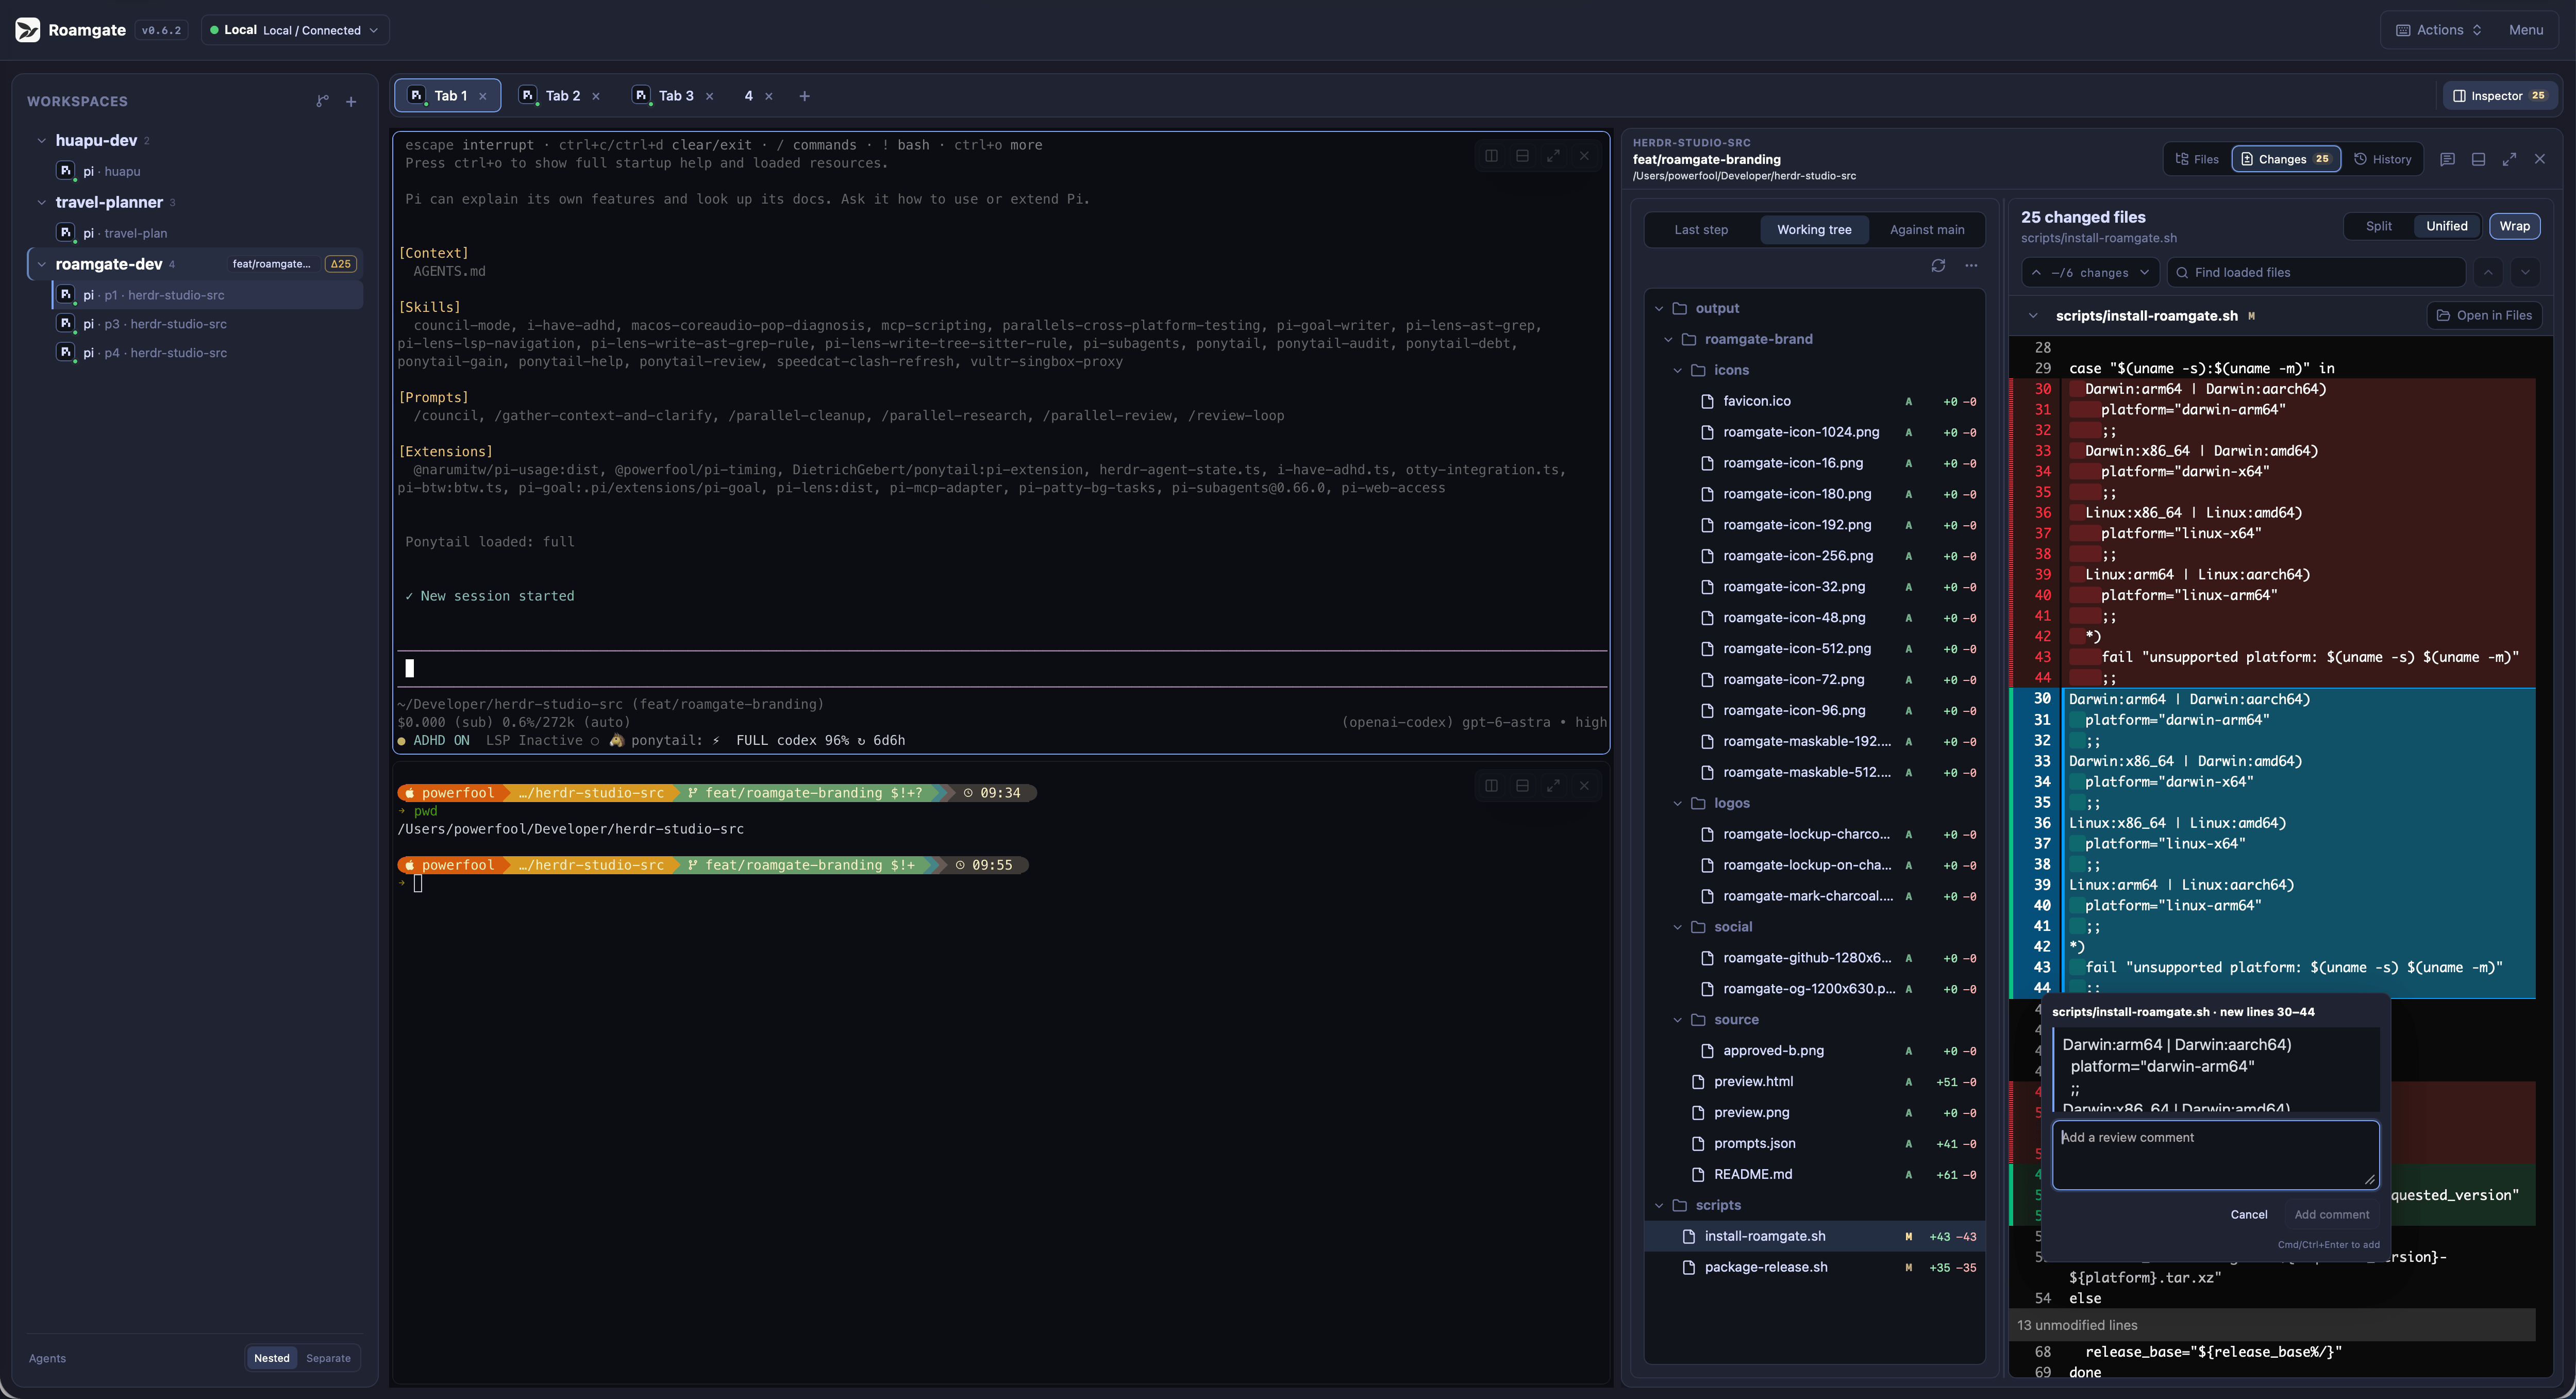This screenshot has width=2576, height=1399.
Task: Toggle inspector bottom panel layout icon
Action: click(x=2478, y=159)
